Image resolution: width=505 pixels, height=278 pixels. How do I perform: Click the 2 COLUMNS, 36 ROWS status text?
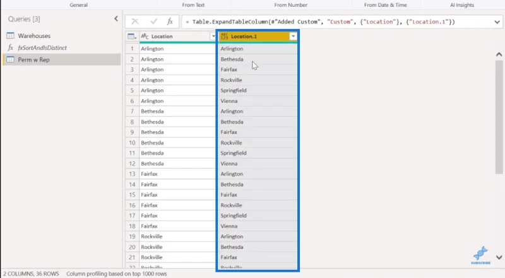pyautogui.click(x=31, y=274)
